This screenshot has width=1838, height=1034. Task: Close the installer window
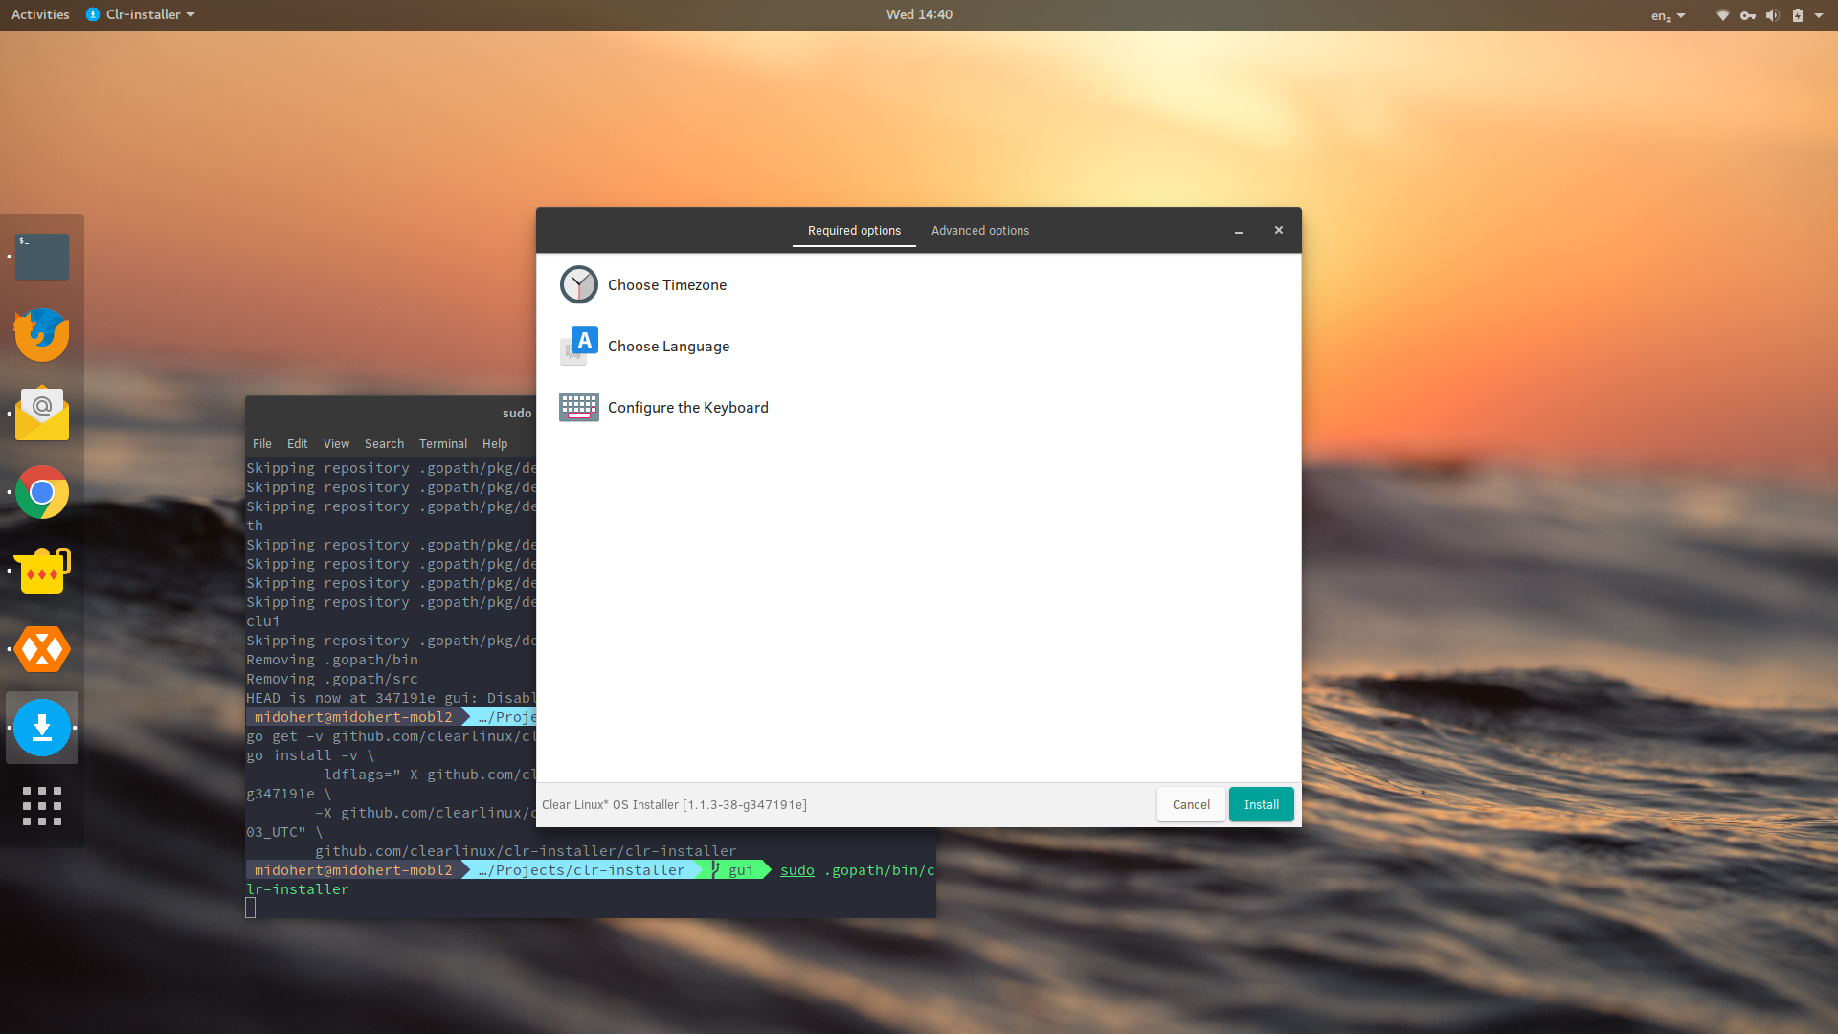coord(1279,230)
